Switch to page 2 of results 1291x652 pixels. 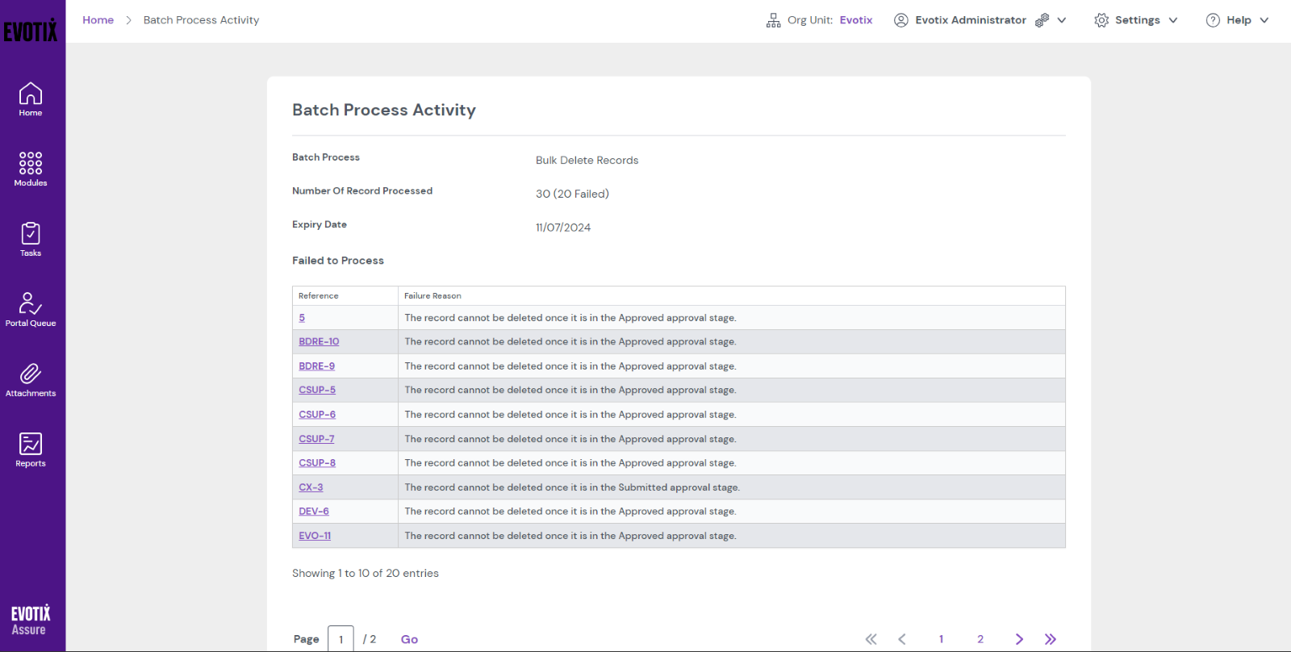click(x=980, y=639)
